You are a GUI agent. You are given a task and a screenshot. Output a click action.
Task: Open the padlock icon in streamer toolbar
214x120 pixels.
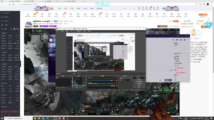pos(179,14)
